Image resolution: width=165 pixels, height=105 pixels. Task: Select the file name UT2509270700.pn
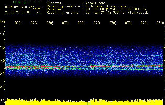19,7
